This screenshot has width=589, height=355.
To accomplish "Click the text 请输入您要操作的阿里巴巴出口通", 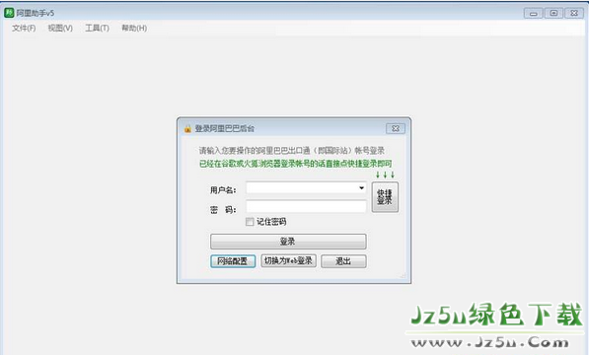I will tap(255, 151).
